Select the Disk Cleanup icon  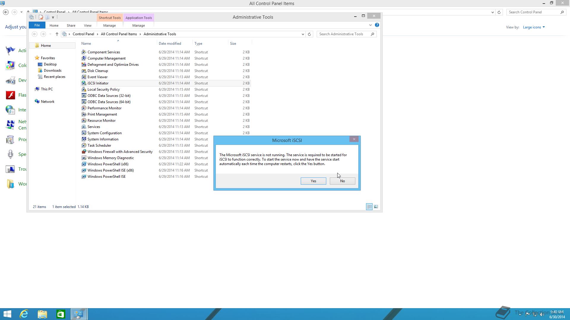[x=84, y=71]
